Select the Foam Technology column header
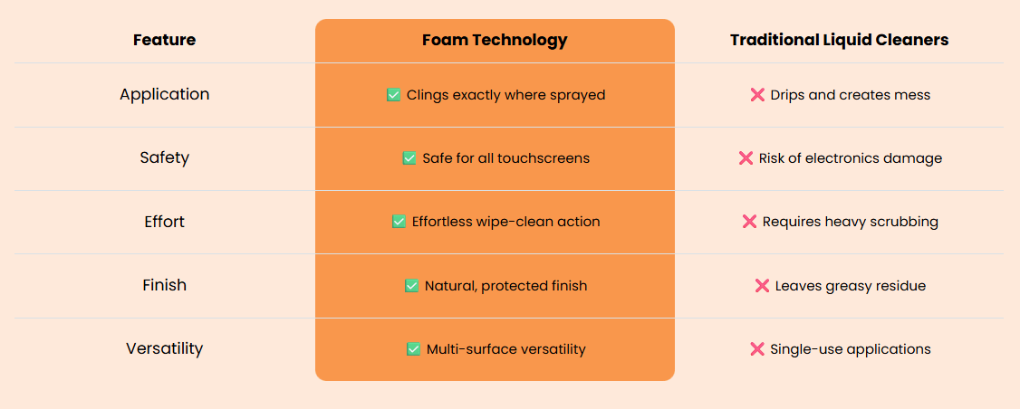Viewport: 1020px width, 409px height. point(495,41)
